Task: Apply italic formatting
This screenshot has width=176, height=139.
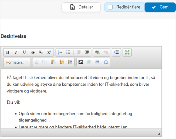Action: (16, 53)
